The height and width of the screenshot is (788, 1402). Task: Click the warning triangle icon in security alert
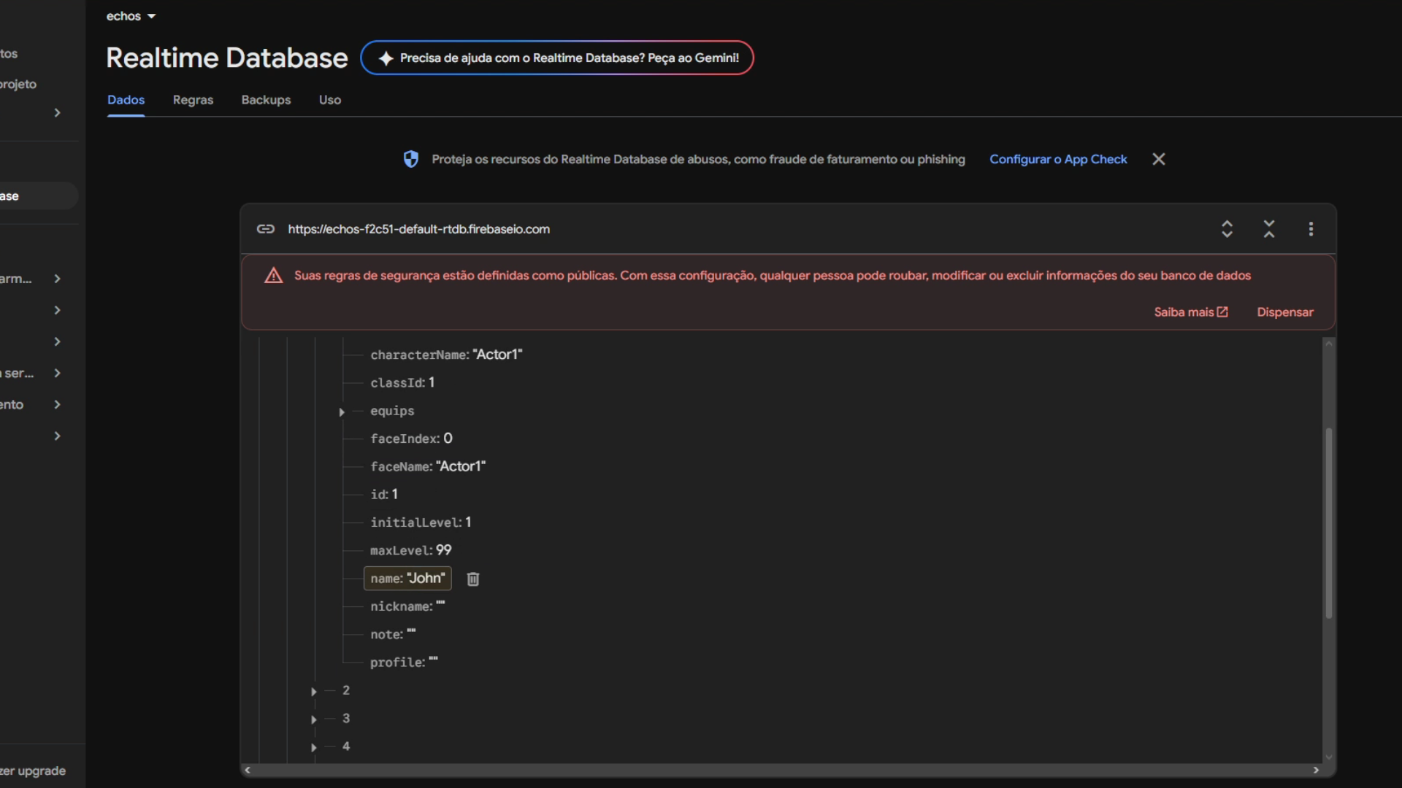tap(274, 276)
